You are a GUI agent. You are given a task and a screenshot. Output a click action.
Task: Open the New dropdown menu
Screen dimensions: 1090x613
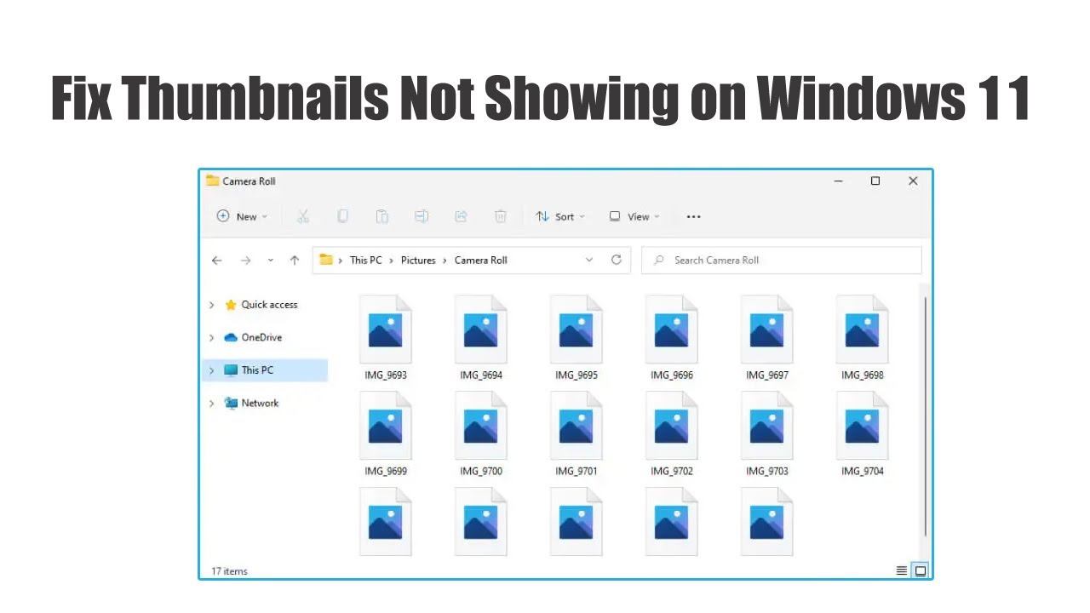(242, 216)
